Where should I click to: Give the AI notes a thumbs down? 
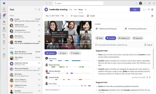tap(150, 77)
